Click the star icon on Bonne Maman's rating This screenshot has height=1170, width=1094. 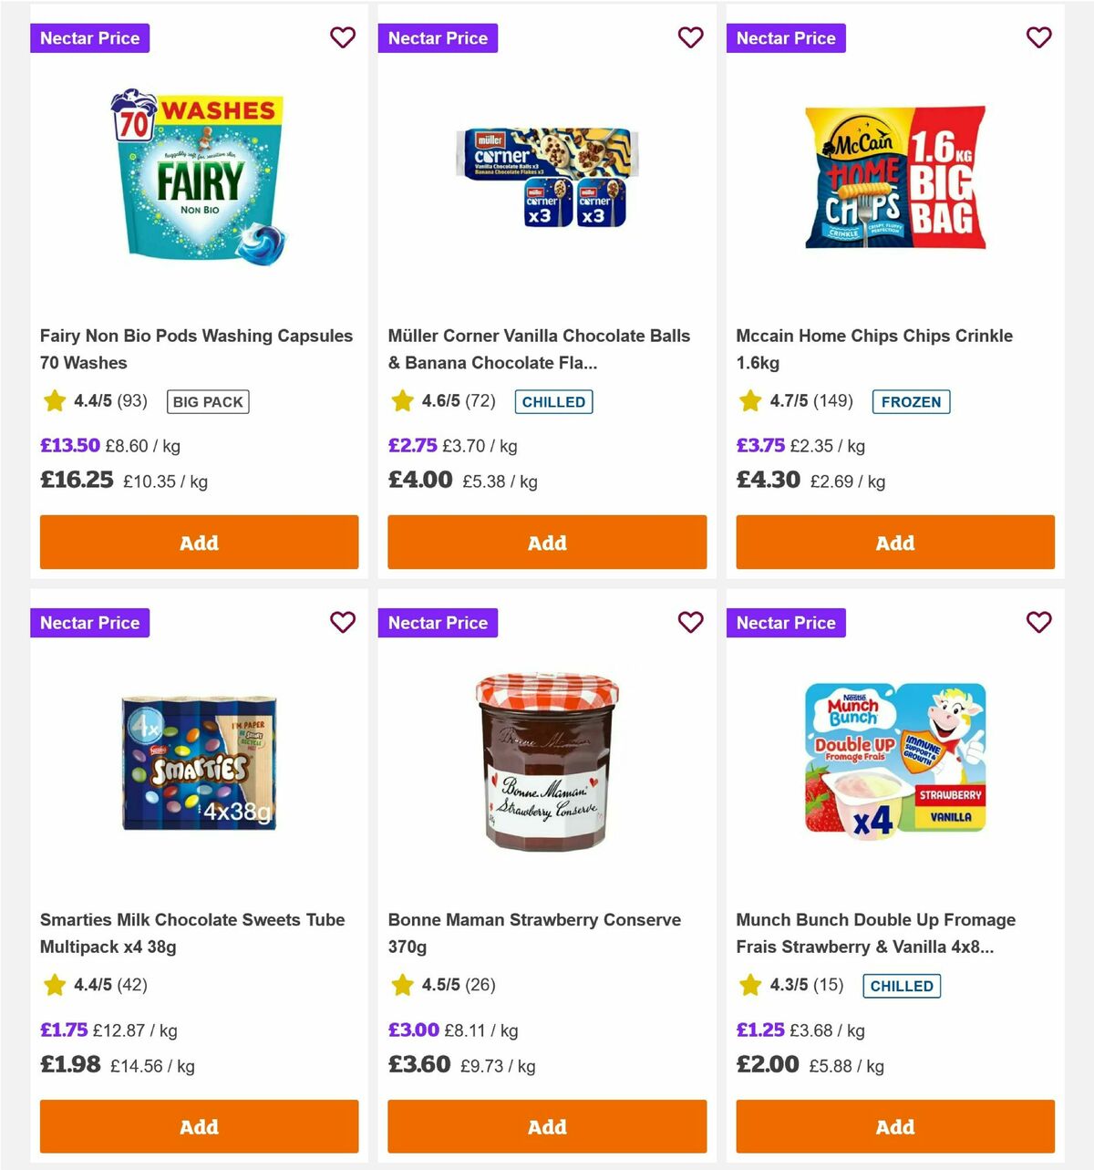tap(401, 985)
